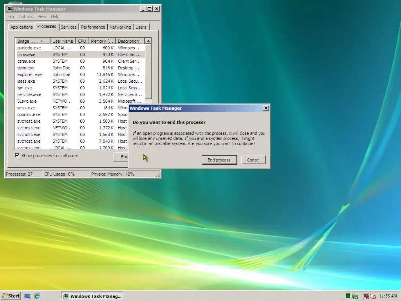Sort by Description column header
This screenshot has width=401, height=301.
(x=130, y=41)
